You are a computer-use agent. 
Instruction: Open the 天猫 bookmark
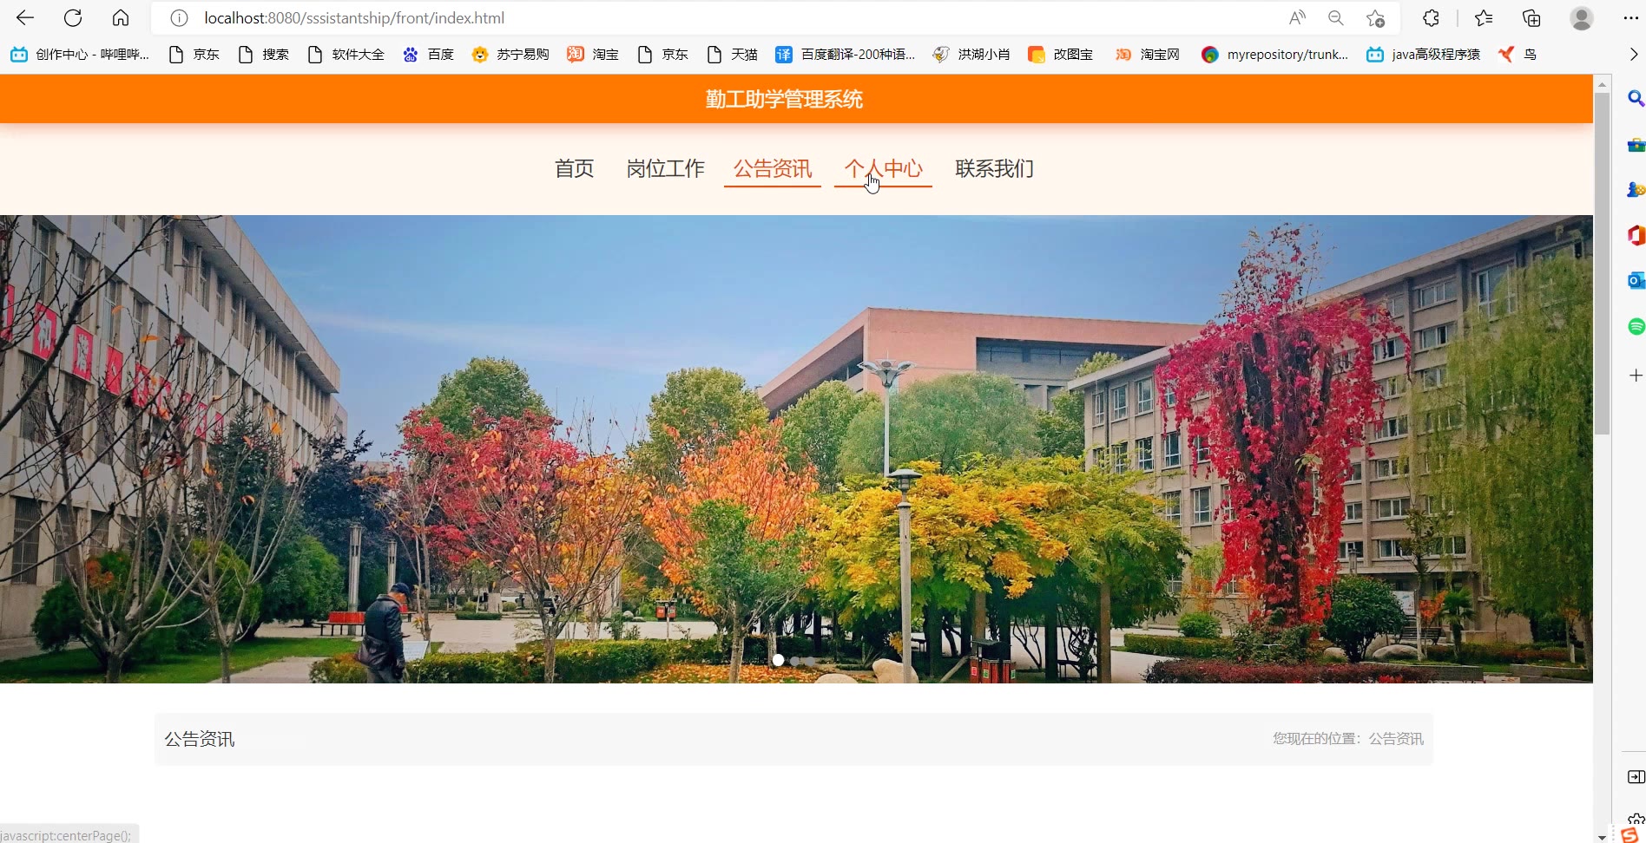733,55
